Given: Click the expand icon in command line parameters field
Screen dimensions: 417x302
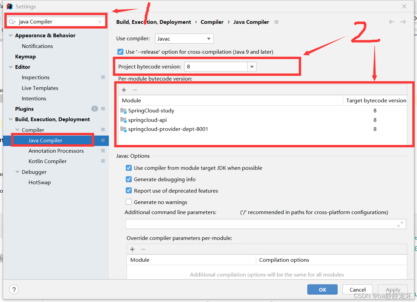Looking at the screenshot, I should (x=401, y=224).
